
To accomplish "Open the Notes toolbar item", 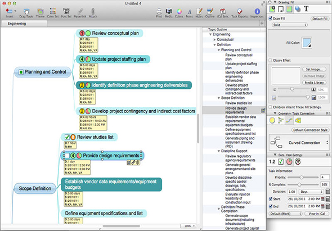I will point(199,11).
